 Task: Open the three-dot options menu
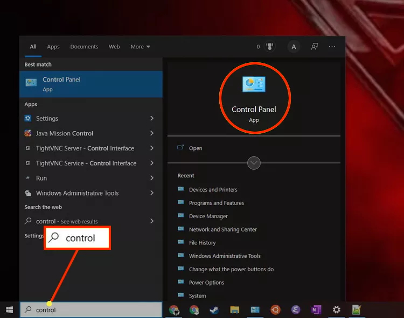332,47
